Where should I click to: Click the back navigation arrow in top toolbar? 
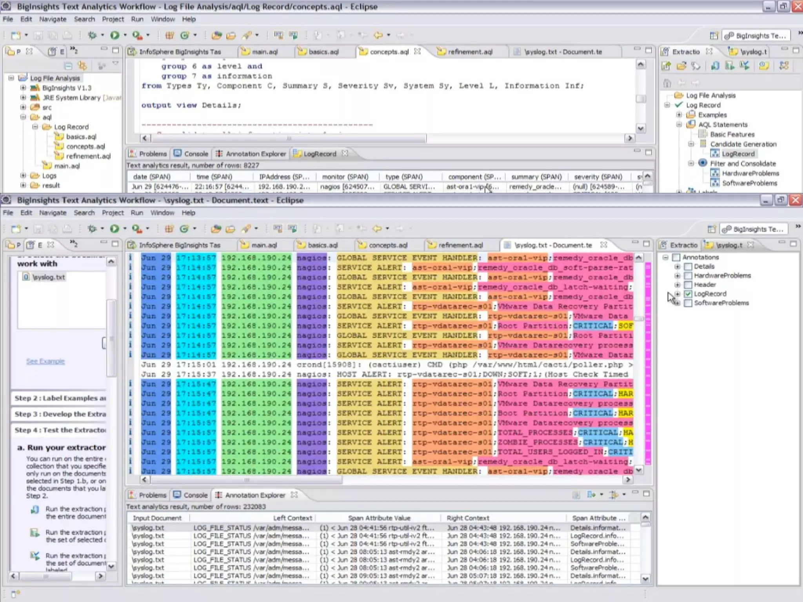378,35
